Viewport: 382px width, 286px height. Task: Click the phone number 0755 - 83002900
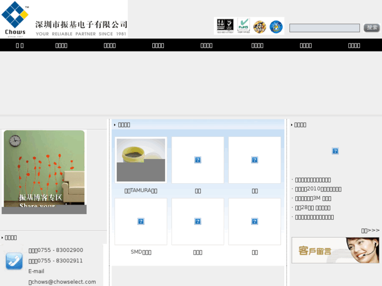coord(60,250)
